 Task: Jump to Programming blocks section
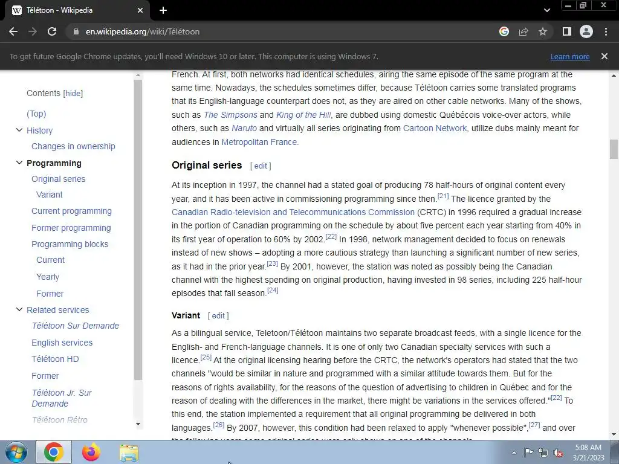pyautogui.click(x=70, y=244)
